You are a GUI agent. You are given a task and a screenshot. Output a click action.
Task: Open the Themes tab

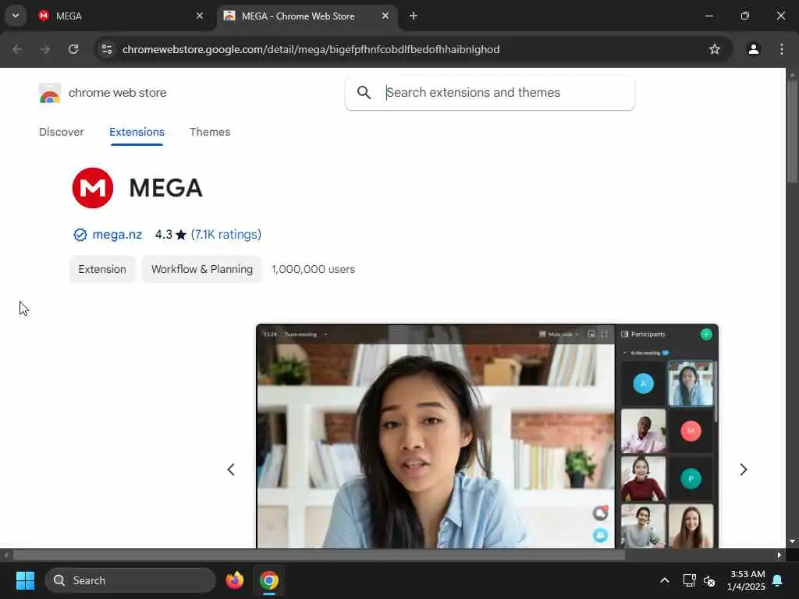210,132
